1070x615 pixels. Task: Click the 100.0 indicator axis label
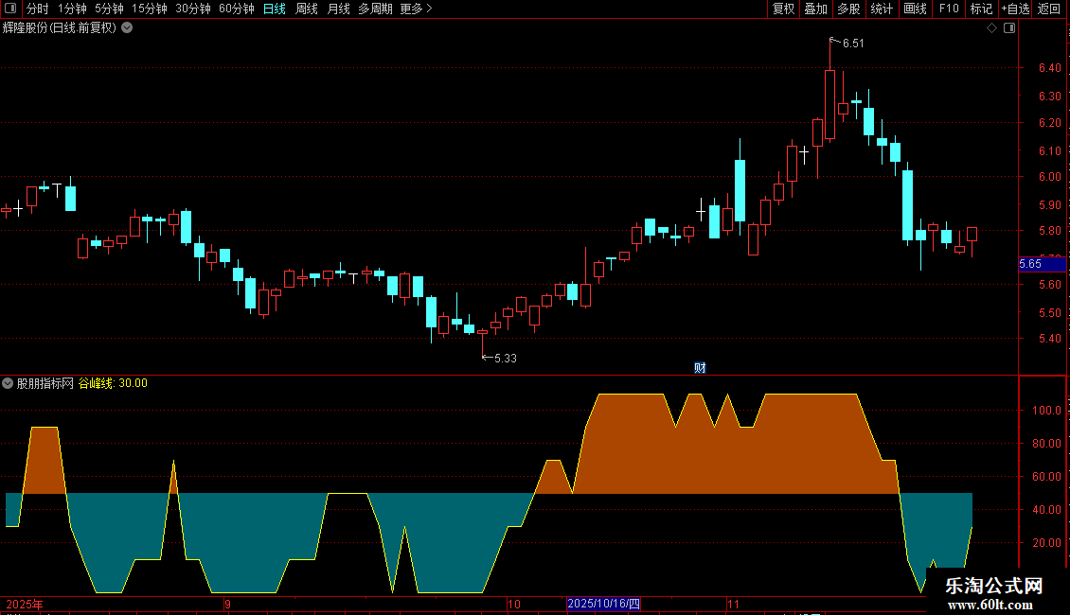click(1046, 411)
